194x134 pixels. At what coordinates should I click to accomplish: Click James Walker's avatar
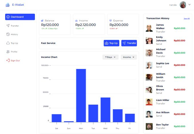149,28
